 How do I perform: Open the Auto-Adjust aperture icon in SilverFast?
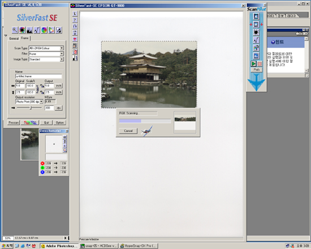pos(22,30)
